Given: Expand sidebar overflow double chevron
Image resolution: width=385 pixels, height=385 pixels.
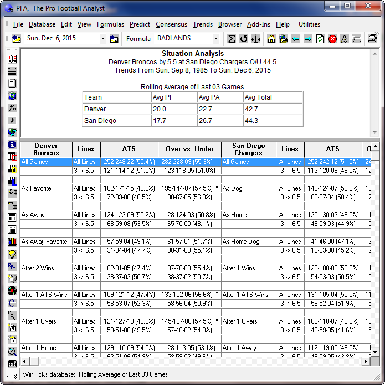Looking at the screenshot, I should pyautogui.click(x=15, y=376).
